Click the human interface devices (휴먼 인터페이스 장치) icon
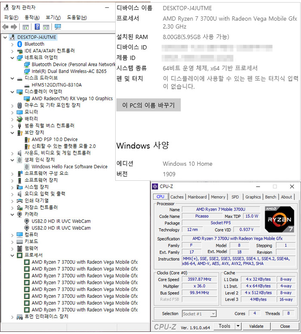 click(20, 317)
